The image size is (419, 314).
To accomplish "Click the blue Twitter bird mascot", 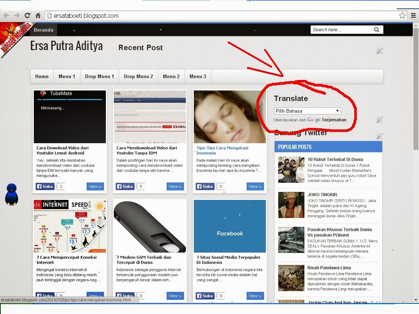I will pos(12,194).
